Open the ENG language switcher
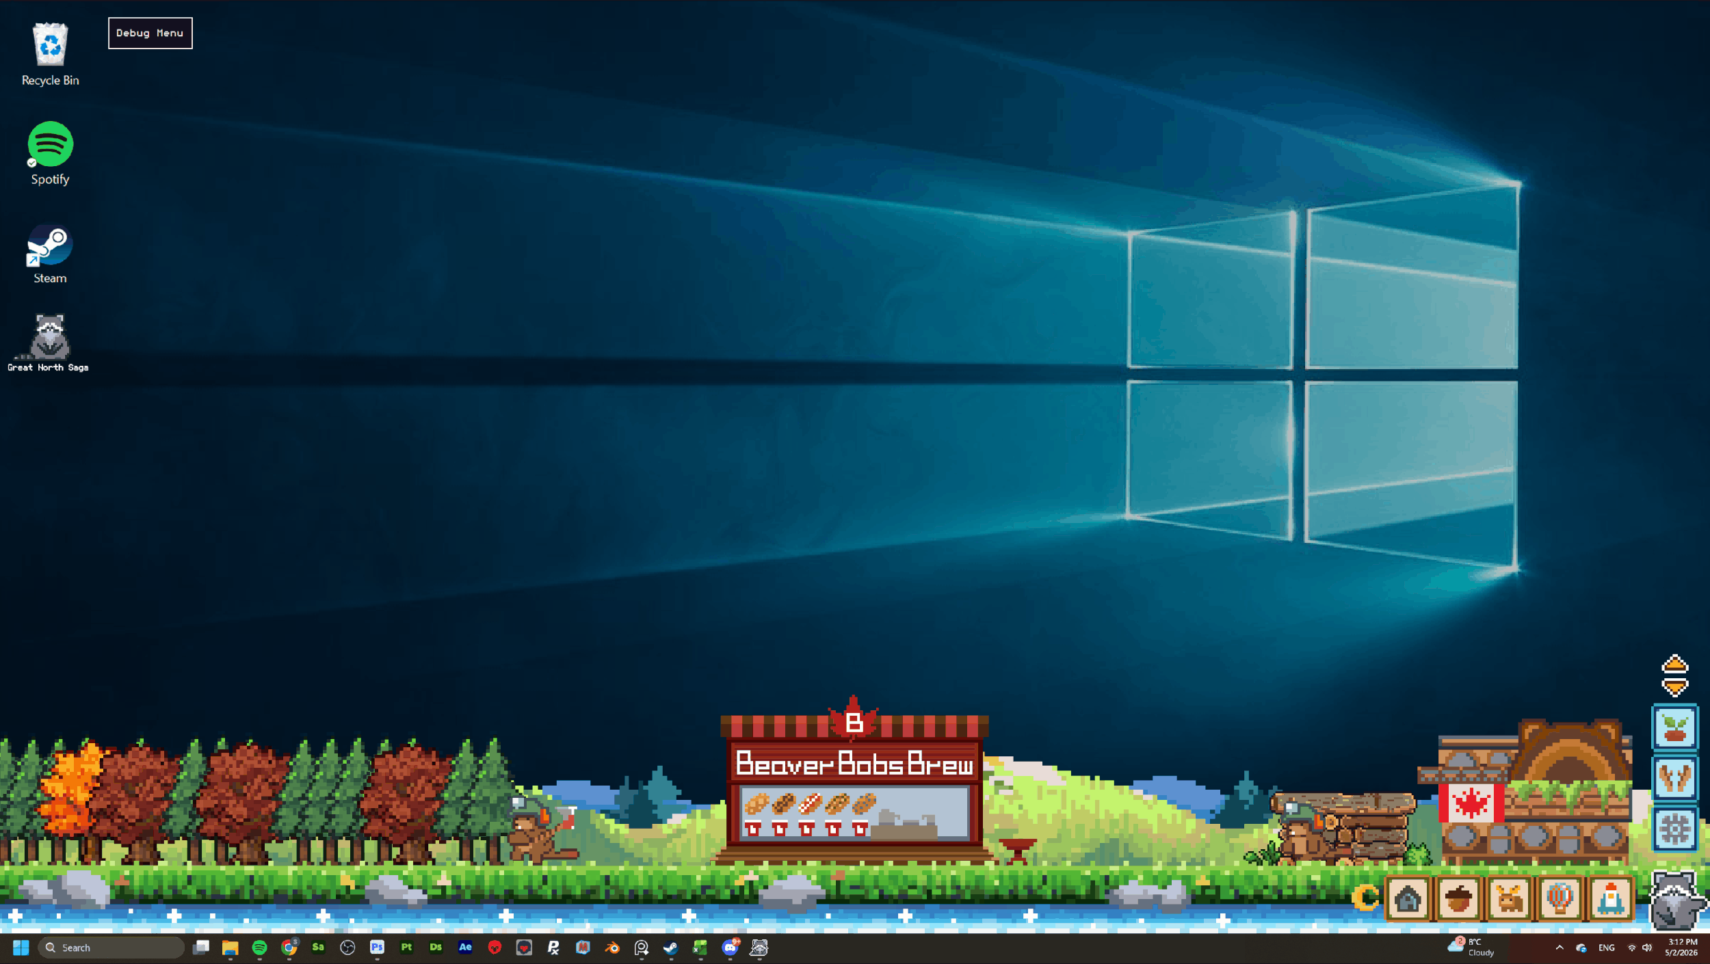 pos(1607,948)
